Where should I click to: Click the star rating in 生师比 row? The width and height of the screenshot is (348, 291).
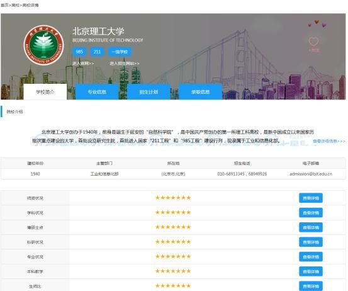173,285
